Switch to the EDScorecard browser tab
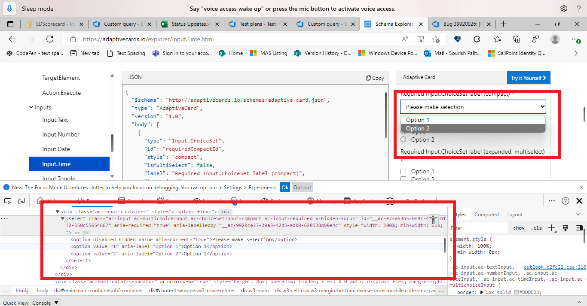The height and width of the screenshot is (306, 587). click(55, 24)
